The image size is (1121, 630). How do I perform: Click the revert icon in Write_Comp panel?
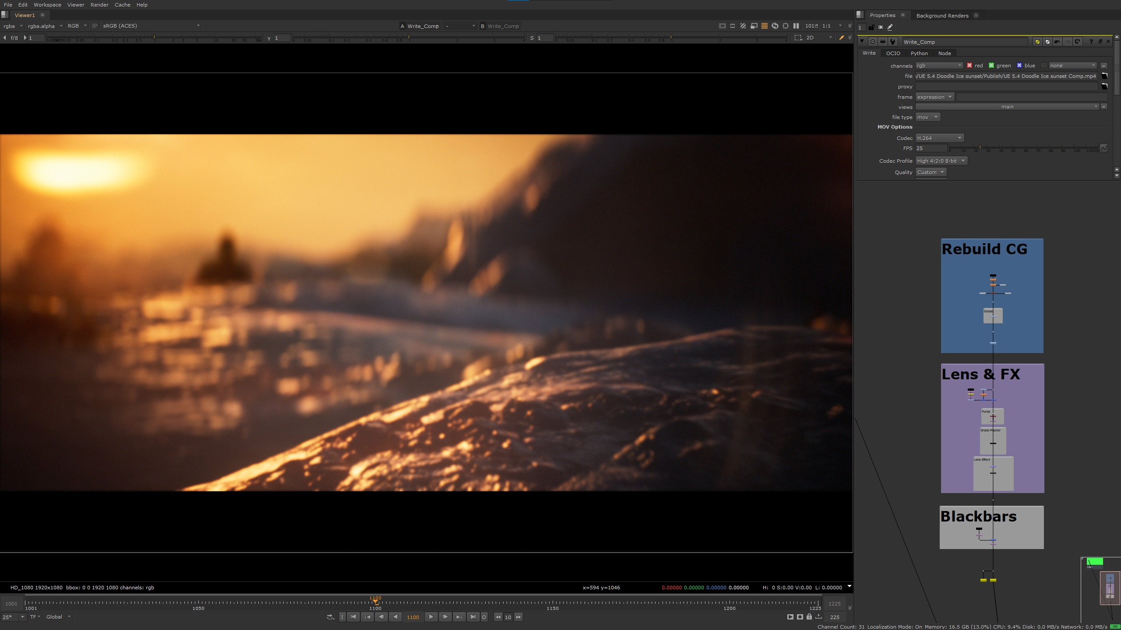point(1078,42)
